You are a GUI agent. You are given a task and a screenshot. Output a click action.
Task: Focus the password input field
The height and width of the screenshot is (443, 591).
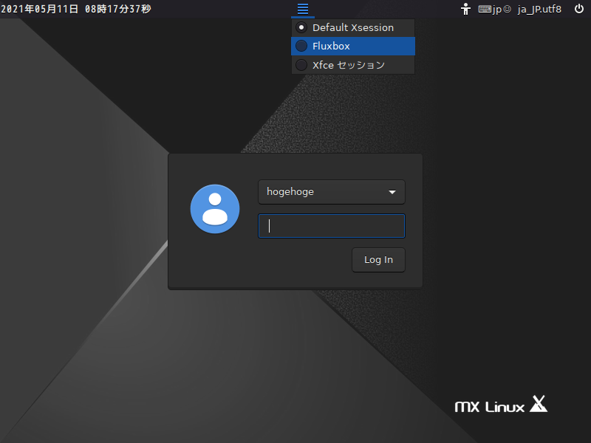pyautogui.click(x=331, y=226)
